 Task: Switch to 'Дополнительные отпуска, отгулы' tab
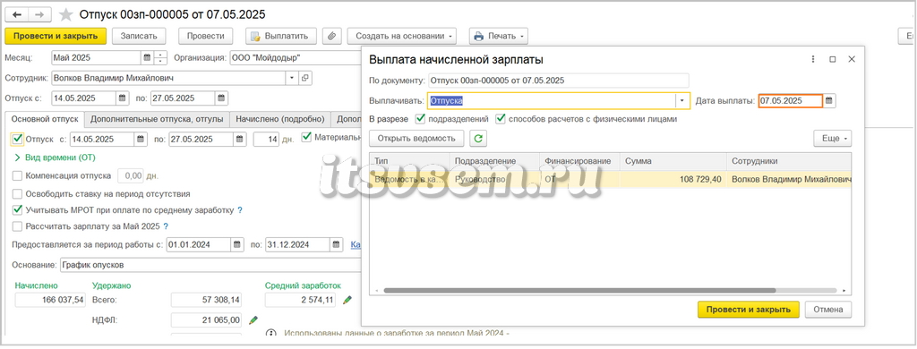[156, 119]
